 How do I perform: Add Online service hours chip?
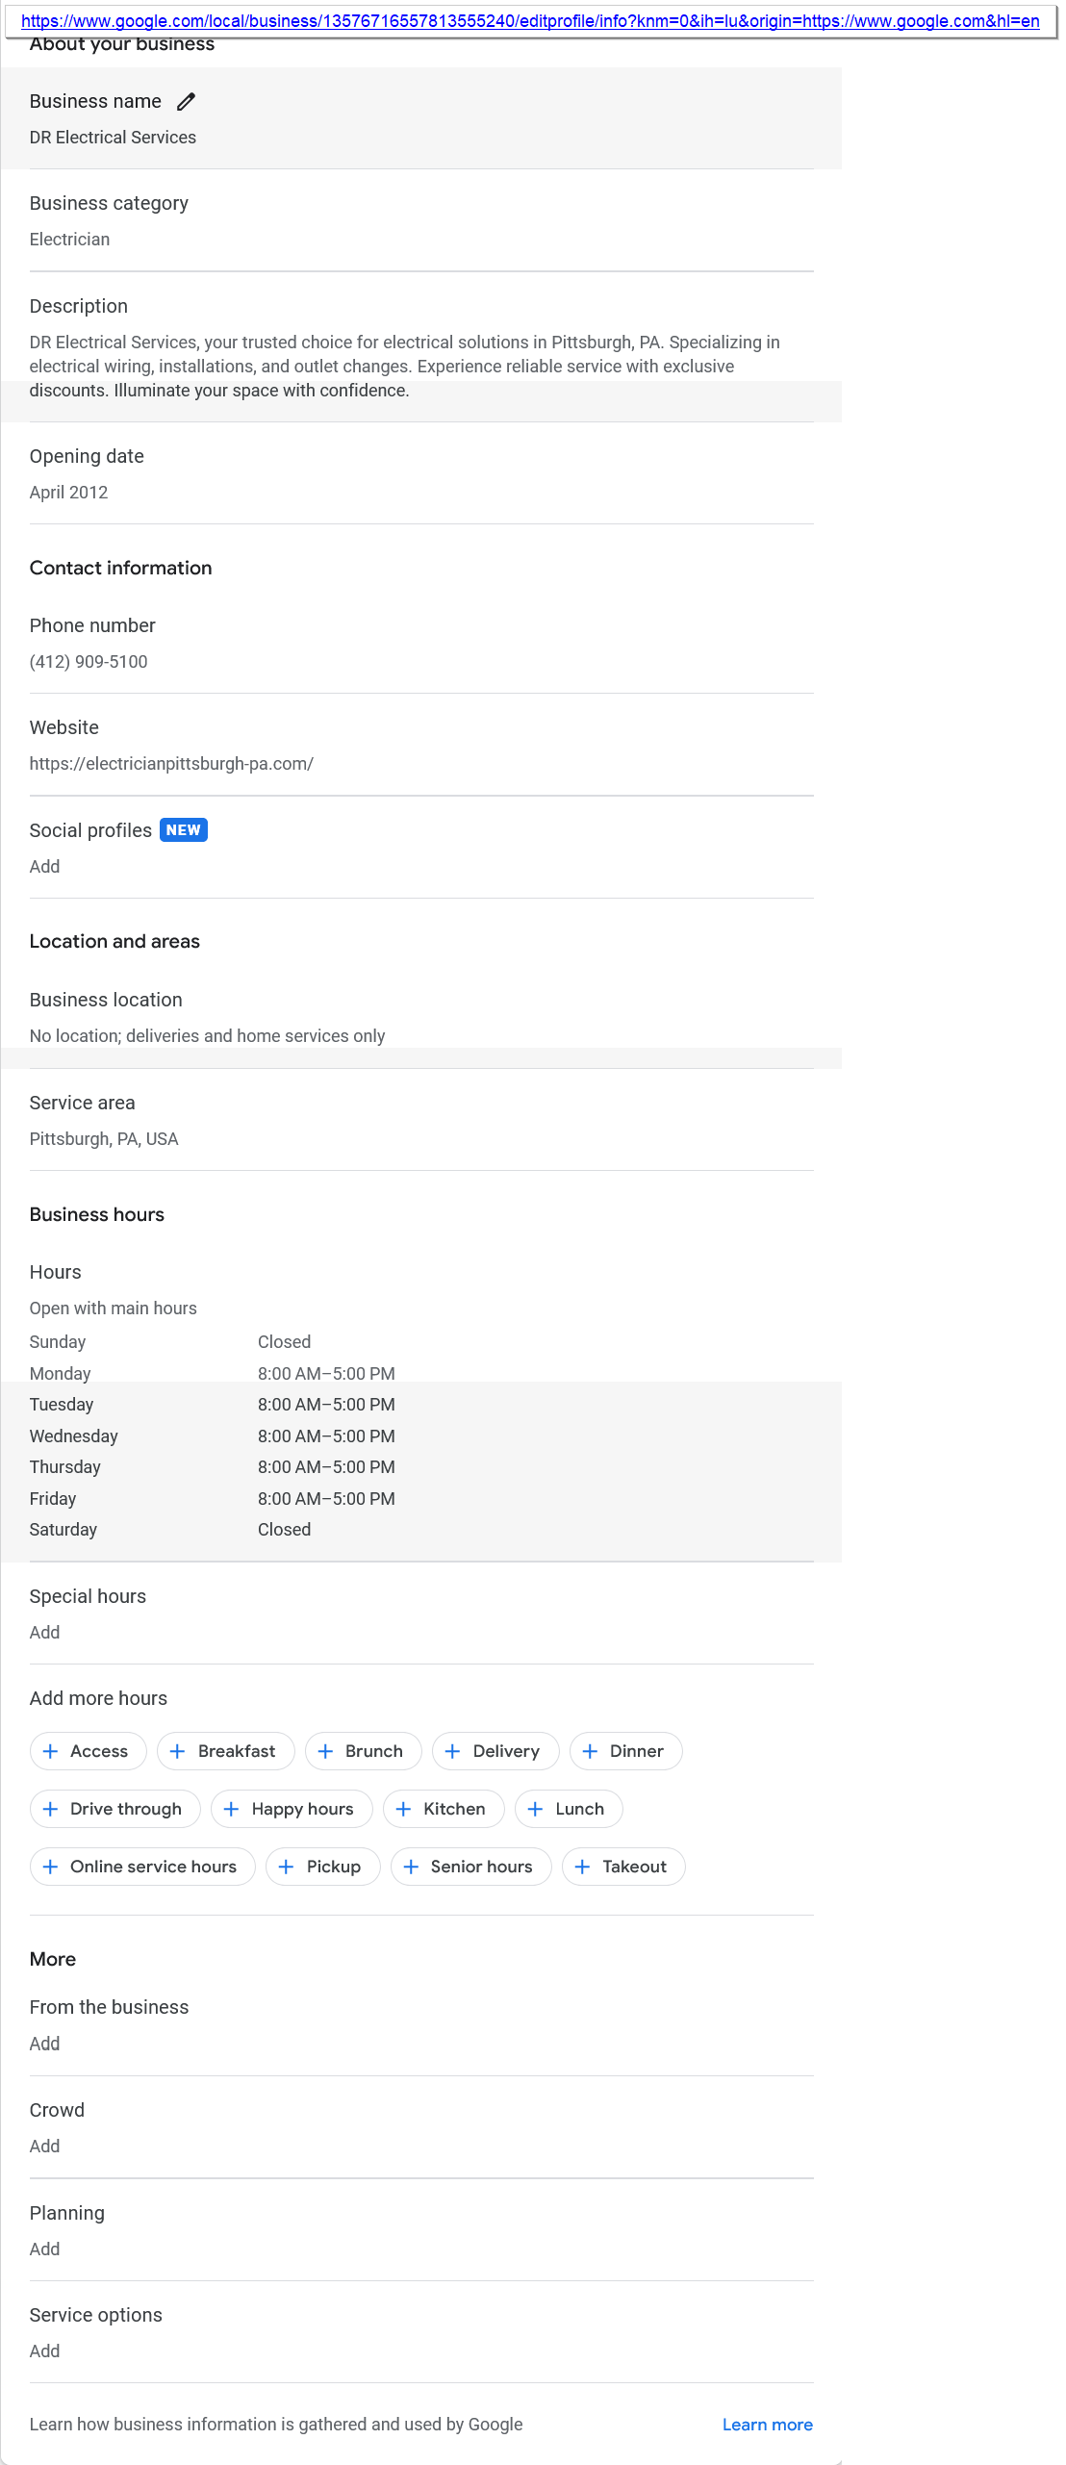click(142, 1867)
